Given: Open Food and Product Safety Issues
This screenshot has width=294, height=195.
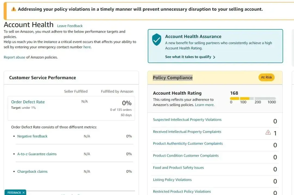Looking at the screenshot, I should [178, 168].
